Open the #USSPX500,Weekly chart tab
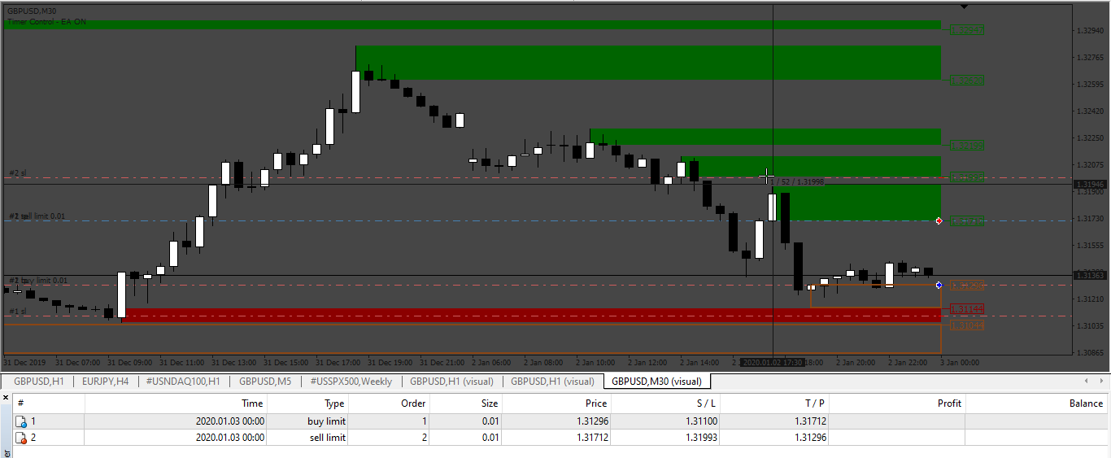 coord(351,381)
